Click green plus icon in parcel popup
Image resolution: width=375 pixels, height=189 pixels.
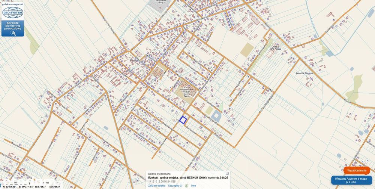(x=186, y=185)
